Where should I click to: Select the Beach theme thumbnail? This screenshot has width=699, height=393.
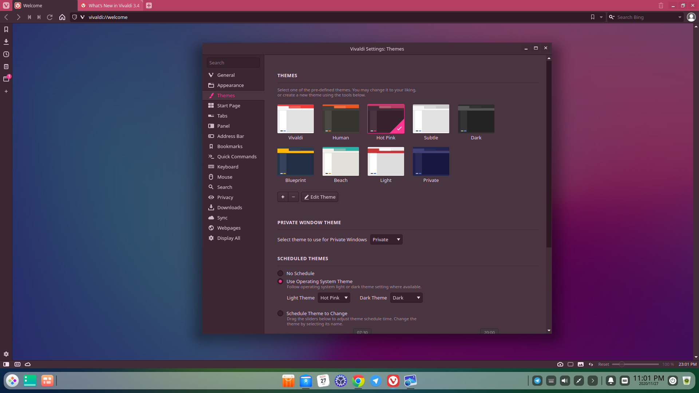[340, 161]
